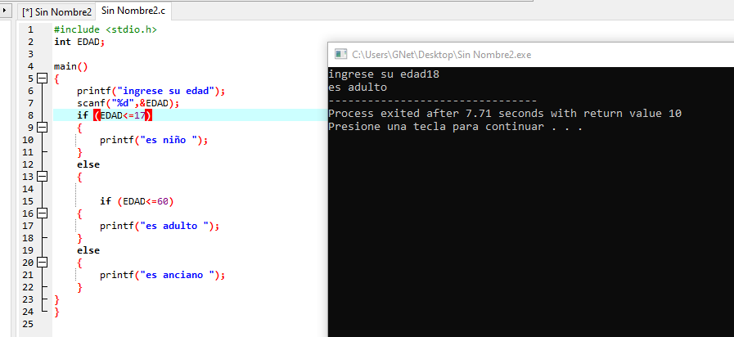This screenshot has height=337, width=734.
Task: Click '#include <stdio.h>' on line 1
Action: click(x=106, y=29)
